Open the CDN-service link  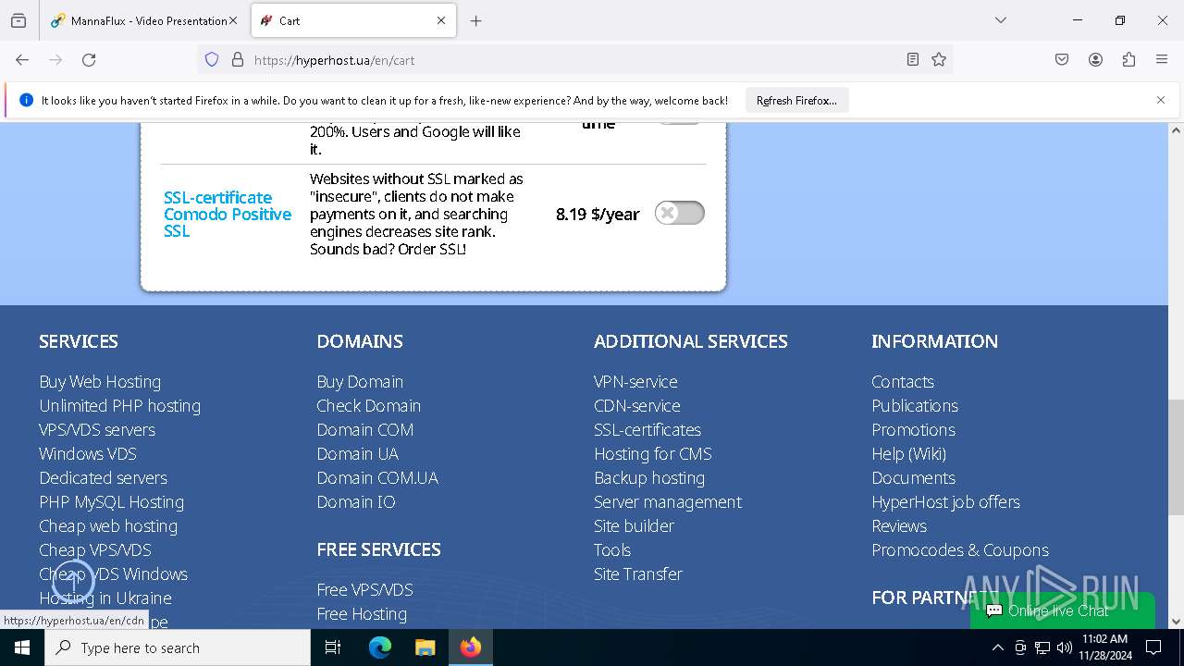[x=636, y=405]
